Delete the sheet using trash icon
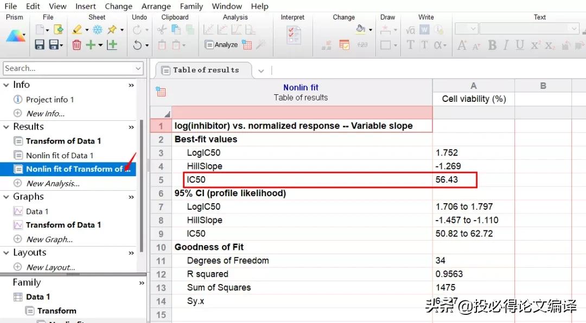The image size is (586, 323). tap(77, 45)
